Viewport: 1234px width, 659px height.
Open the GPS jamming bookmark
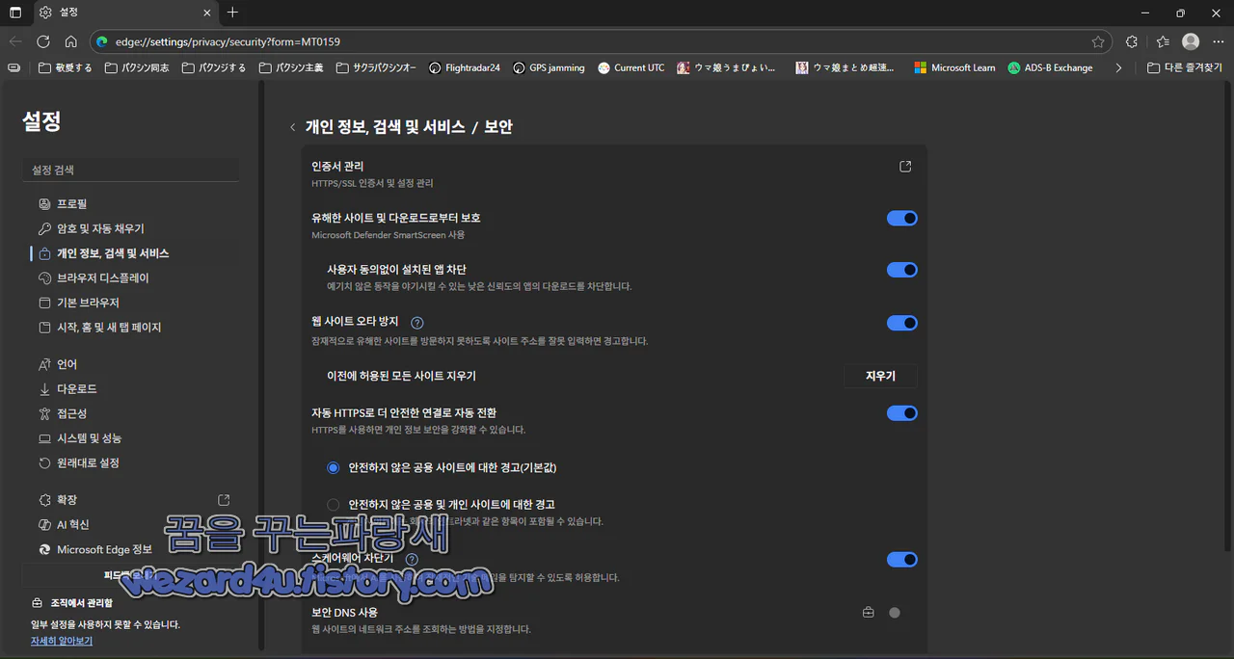[x=549, y=67]
